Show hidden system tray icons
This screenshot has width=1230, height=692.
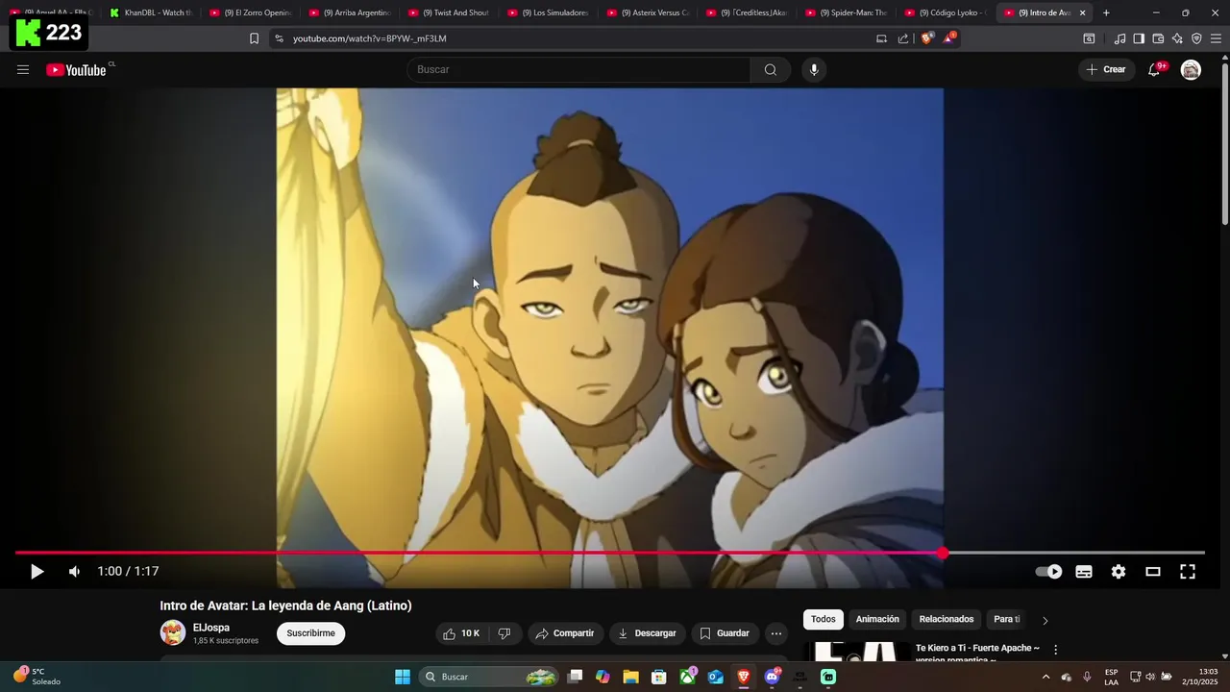click(1045, 677)
